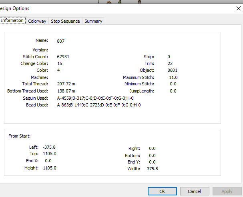
Task: Select the Stop value 0
Action: pyautogui.click(x=169, y=57)
